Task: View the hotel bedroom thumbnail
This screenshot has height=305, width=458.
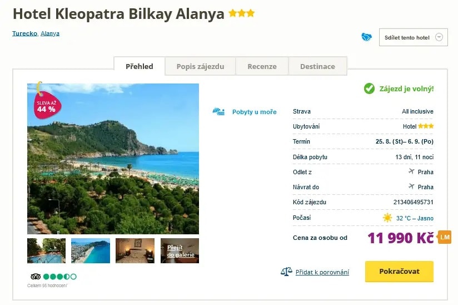Action: [x=135, y=250]
